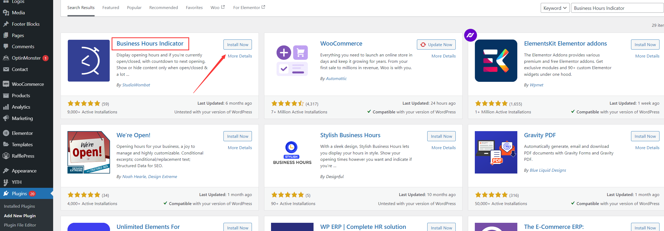Click the RafflePress icon
The width and height of the screenshot is (664, 231).
(x=6, y=156)
